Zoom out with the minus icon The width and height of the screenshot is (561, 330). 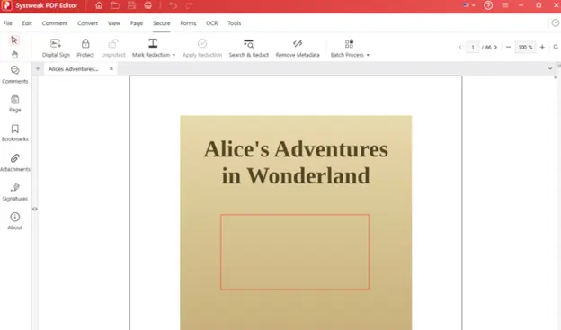point(508,48)
